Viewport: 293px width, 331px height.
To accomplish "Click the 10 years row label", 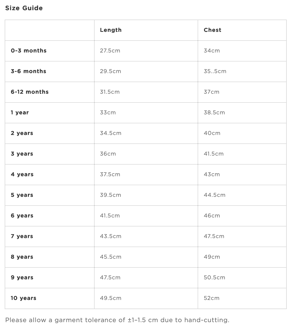I will 23,298.
